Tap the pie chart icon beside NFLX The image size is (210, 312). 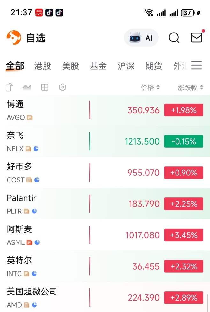(36, 149)
